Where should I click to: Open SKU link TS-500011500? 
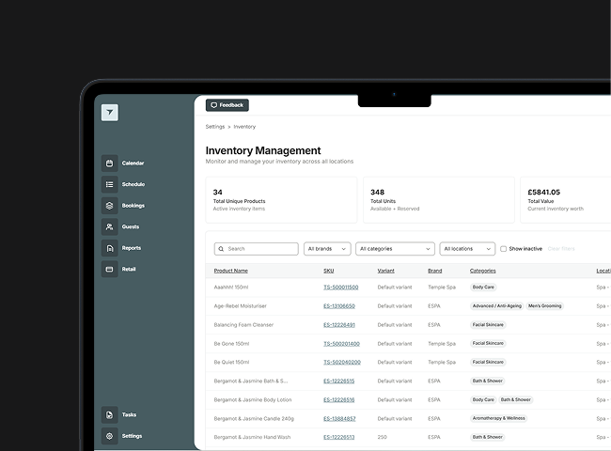coord(341,288)
